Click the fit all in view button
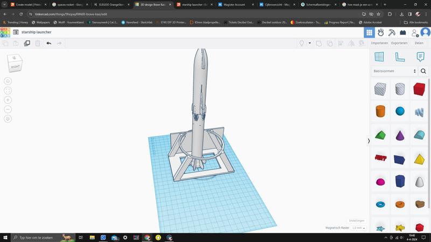 pyautogui.click(x=8, y=90)
